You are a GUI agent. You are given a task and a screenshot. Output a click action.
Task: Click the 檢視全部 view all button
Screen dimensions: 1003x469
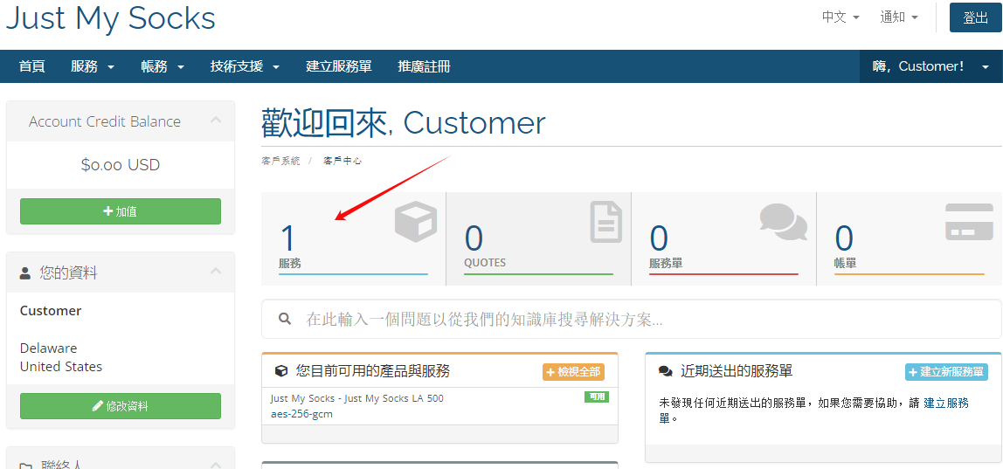point(573,372)
